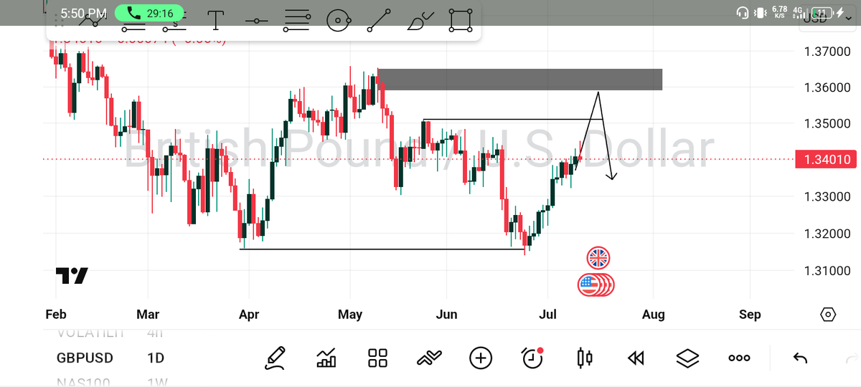
Task: Tap the double zigzag lines icon
Action: [x=429, y=358]
